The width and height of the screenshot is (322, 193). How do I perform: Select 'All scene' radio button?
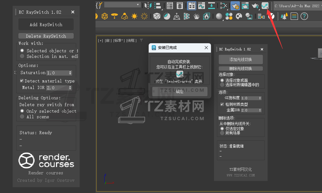(22, 116)
